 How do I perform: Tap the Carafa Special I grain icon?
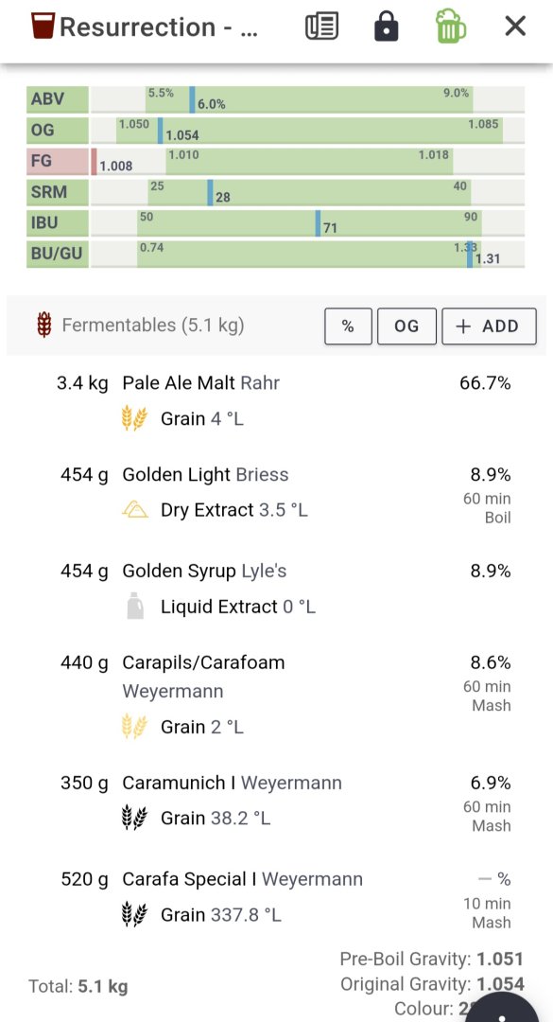135,914
